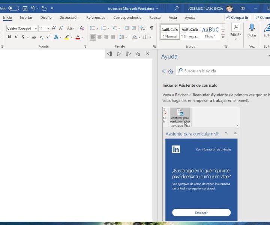The width and height of the screenshot is (270, 225).
Task: Sort text with the A-Z icon
Action: coord(142,28)
